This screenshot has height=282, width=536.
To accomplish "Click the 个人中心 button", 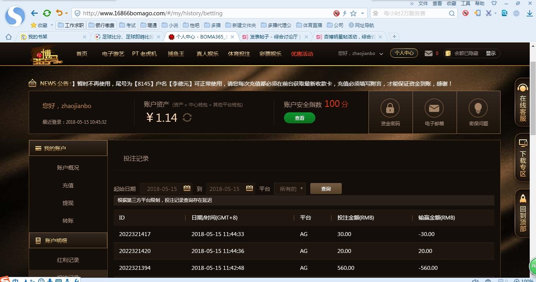I will coord(404,53).
